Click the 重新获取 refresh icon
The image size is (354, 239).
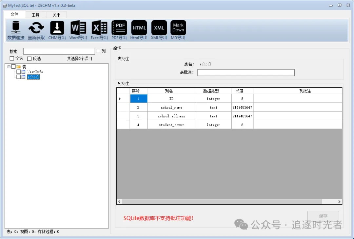(x=36, y=30)
